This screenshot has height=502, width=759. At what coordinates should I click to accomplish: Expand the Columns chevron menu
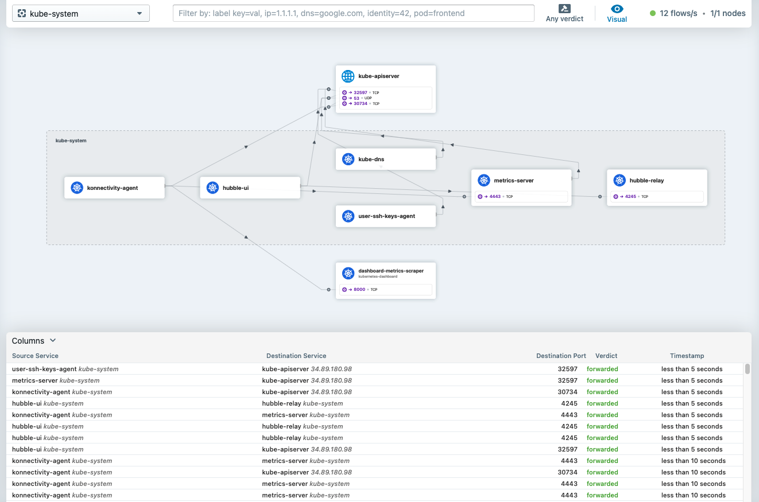tap(53, 341)
